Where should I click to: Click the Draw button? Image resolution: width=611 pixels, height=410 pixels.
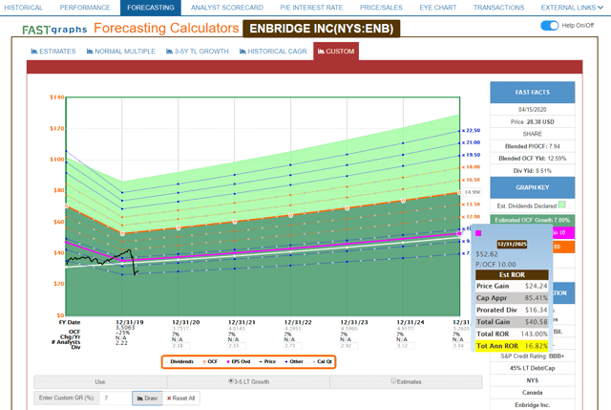pos(146,398)
